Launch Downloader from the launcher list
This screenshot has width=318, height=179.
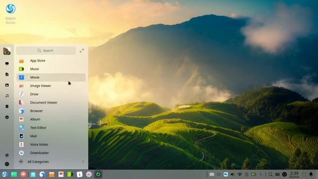pyautogui.click(x=51, y=153)
